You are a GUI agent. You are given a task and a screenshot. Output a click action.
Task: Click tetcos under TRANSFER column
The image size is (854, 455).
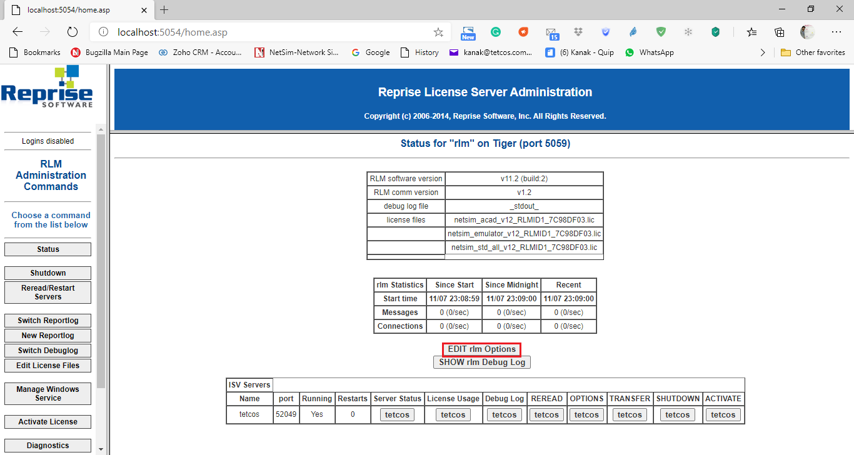(x=630, y=415)
